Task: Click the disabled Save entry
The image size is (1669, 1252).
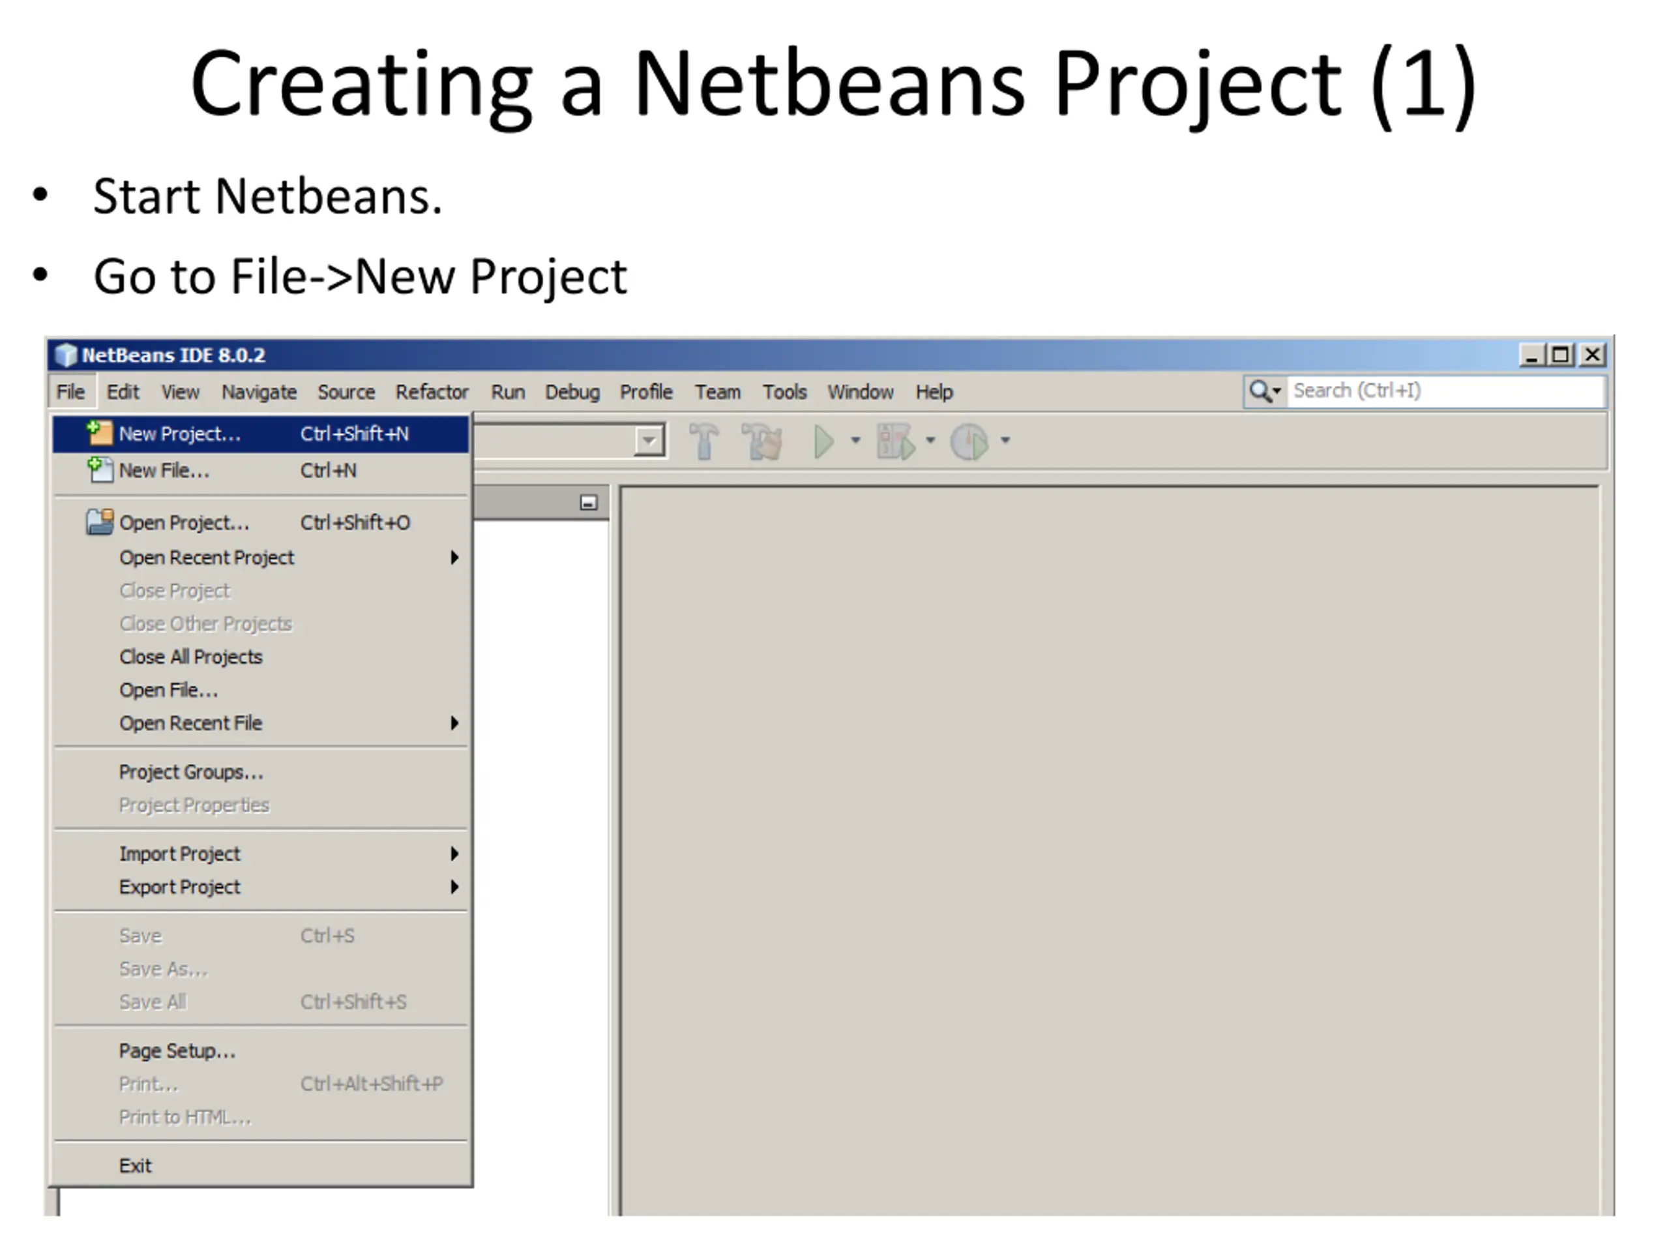Action: (x=261, y=936)
